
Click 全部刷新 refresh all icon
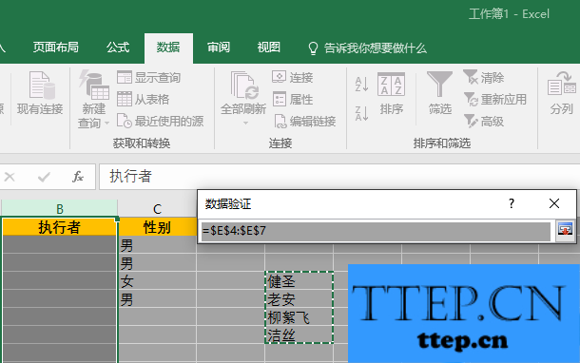(243, 86)
